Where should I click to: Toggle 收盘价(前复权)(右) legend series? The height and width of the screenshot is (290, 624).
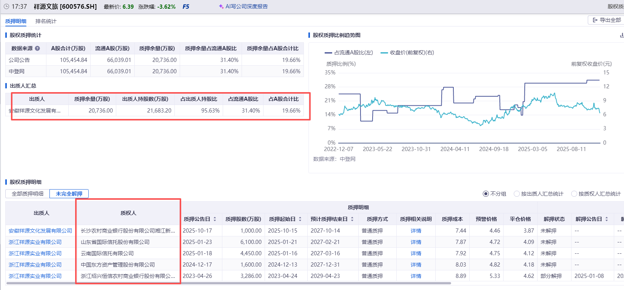pos(407,52)
